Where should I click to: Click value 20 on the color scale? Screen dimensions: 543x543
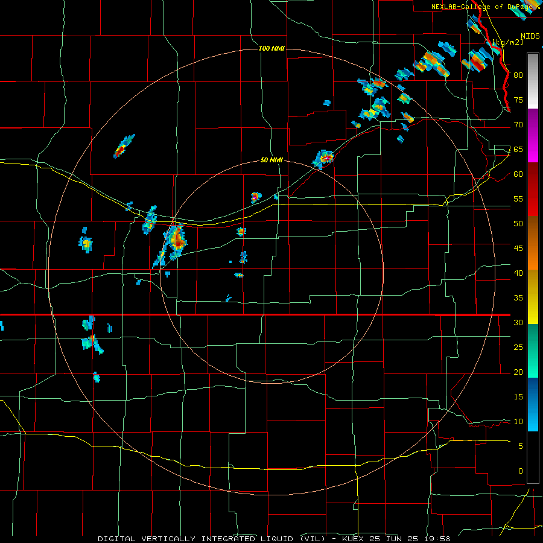[518, 372]
